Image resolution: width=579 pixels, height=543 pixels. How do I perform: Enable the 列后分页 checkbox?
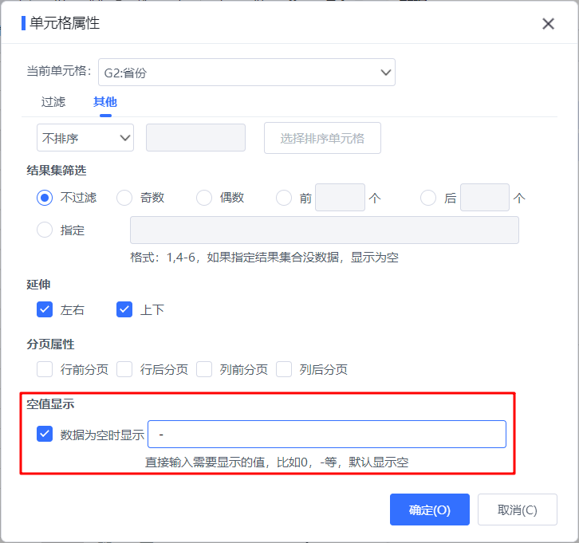tap(284, 369)
